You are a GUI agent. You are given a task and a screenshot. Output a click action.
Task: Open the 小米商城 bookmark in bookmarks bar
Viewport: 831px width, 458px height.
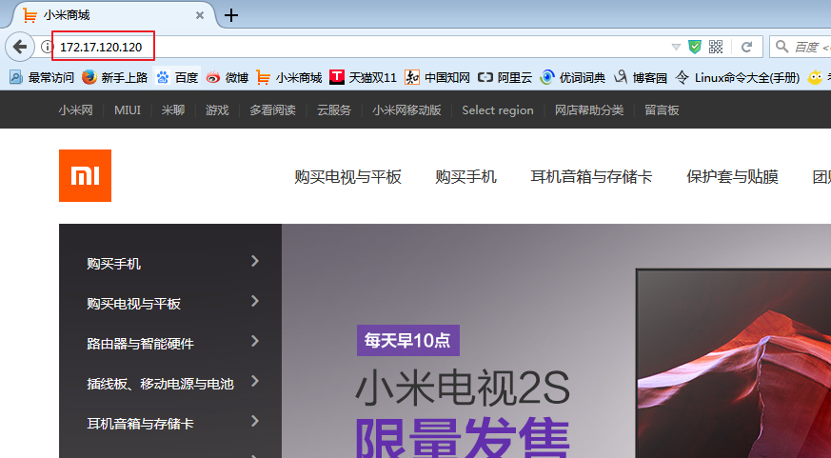pos(288,77)
